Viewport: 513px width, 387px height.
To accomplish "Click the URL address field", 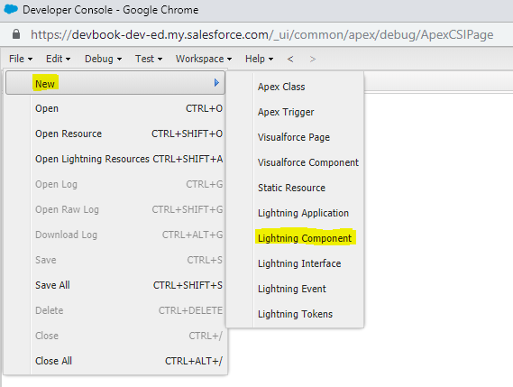I will pos(261,34).
